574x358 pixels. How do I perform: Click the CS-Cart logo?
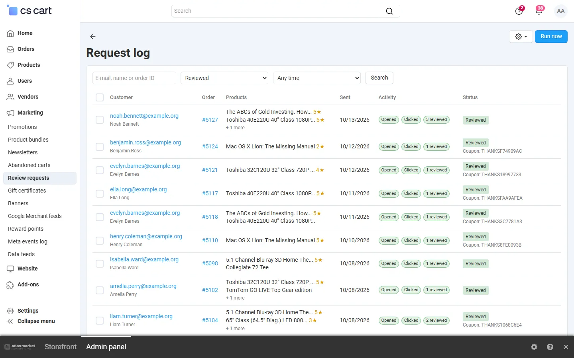pos(29,11)
